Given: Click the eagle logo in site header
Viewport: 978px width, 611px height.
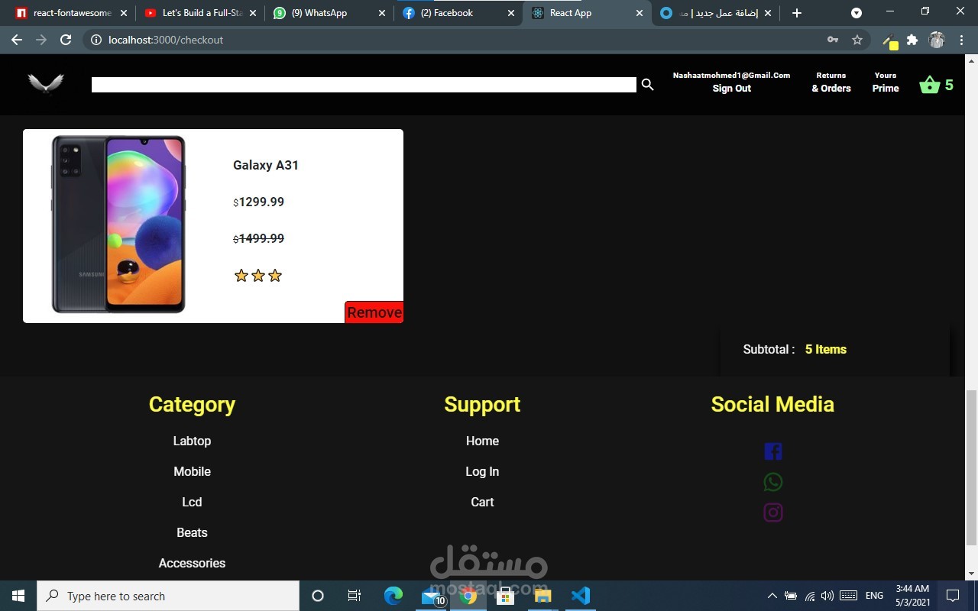Looking at the screenshot, I should [x=46, y=83].
